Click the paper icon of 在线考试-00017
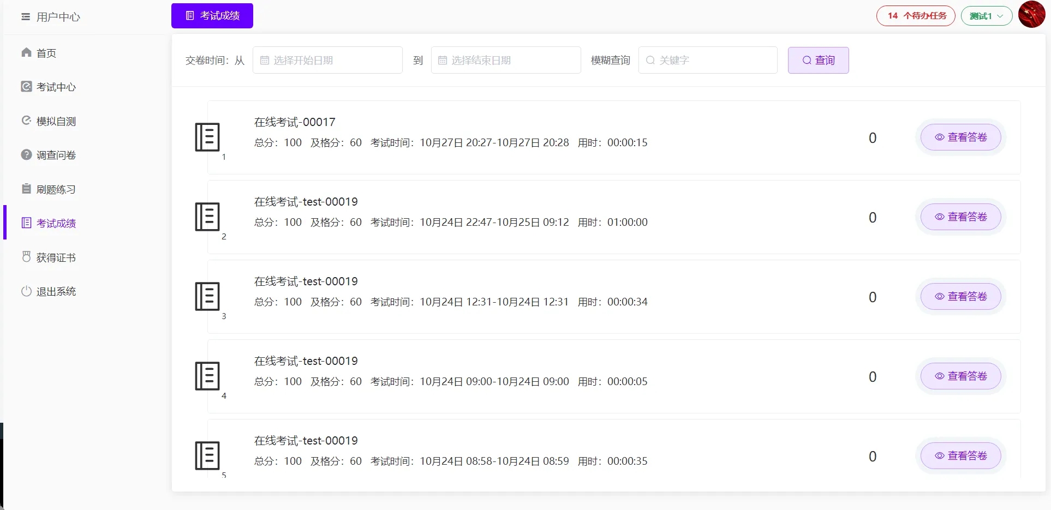 207,137
